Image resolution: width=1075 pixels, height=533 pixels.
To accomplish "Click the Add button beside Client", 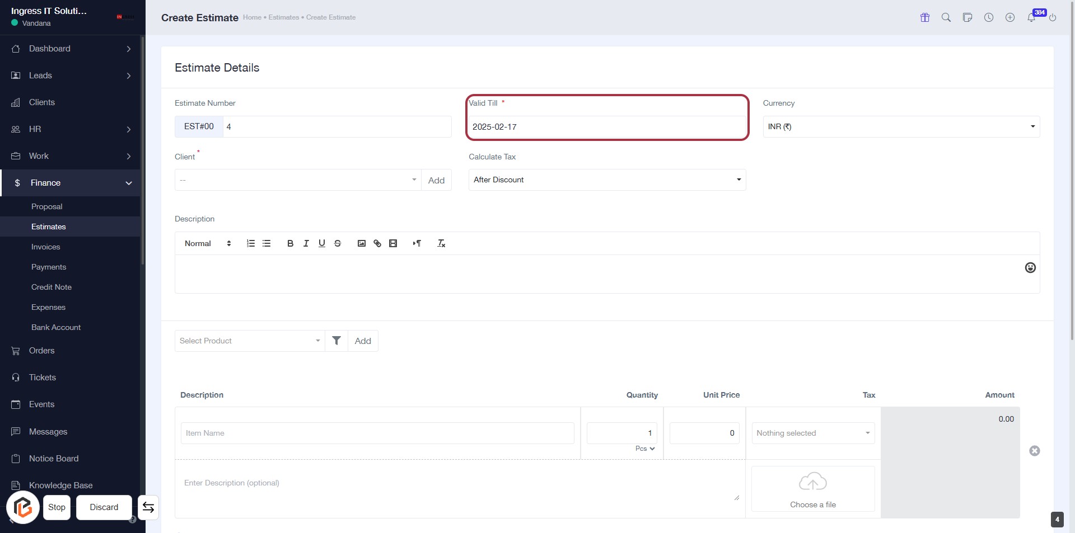I will click(x=436, y=180).
